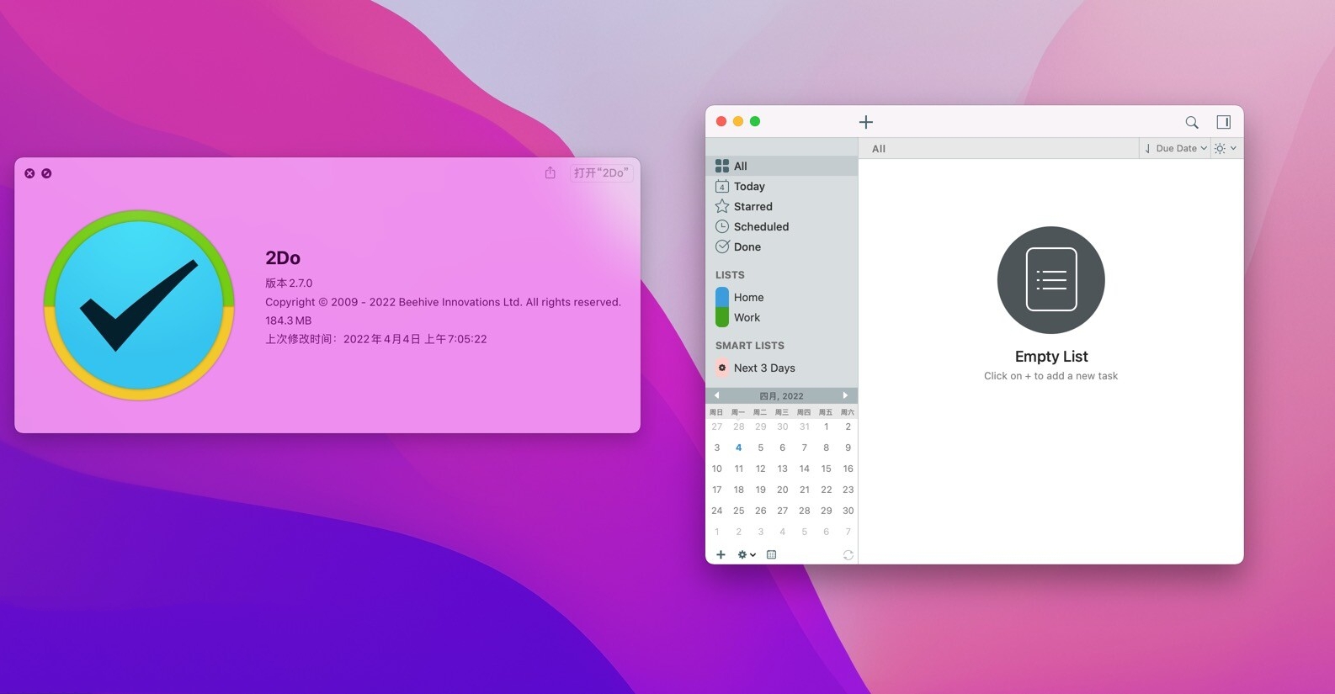Click the Beehive Innovations copyright line
Screen dimensions: 1335x694
pos(443,302)
